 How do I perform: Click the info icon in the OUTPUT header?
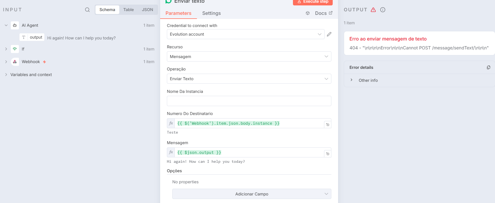[383, 9]
